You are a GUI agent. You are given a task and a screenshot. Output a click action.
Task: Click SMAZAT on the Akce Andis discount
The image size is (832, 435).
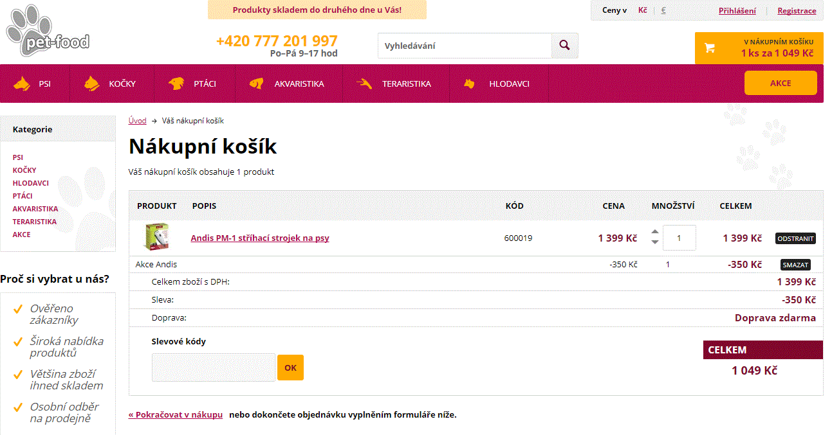796,265
